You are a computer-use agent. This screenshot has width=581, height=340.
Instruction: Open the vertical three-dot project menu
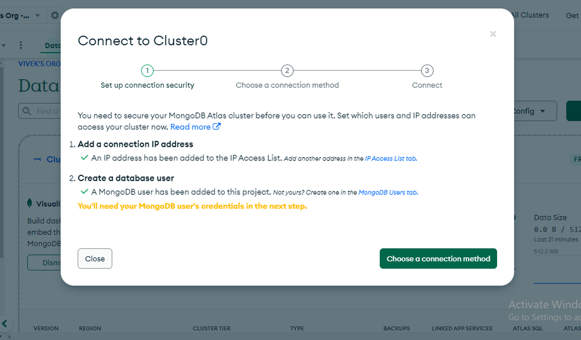click(21, 45)
